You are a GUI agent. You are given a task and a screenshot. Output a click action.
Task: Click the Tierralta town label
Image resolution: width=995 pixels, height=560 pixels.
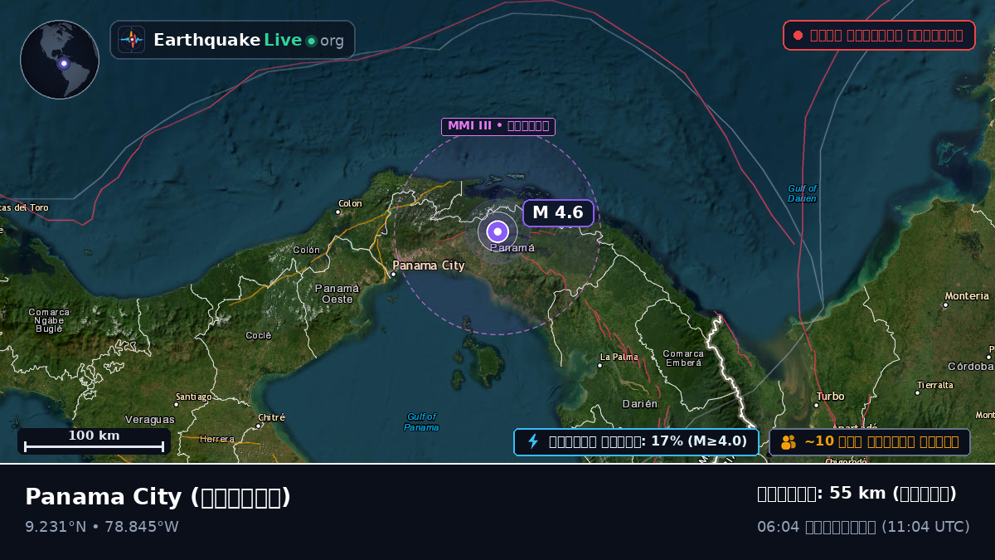tap(935, 385)
